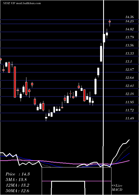Click the 13.1 price axis label
This screenshot has height=195, width=139.
pyautogui.click(x=128, y=62)
